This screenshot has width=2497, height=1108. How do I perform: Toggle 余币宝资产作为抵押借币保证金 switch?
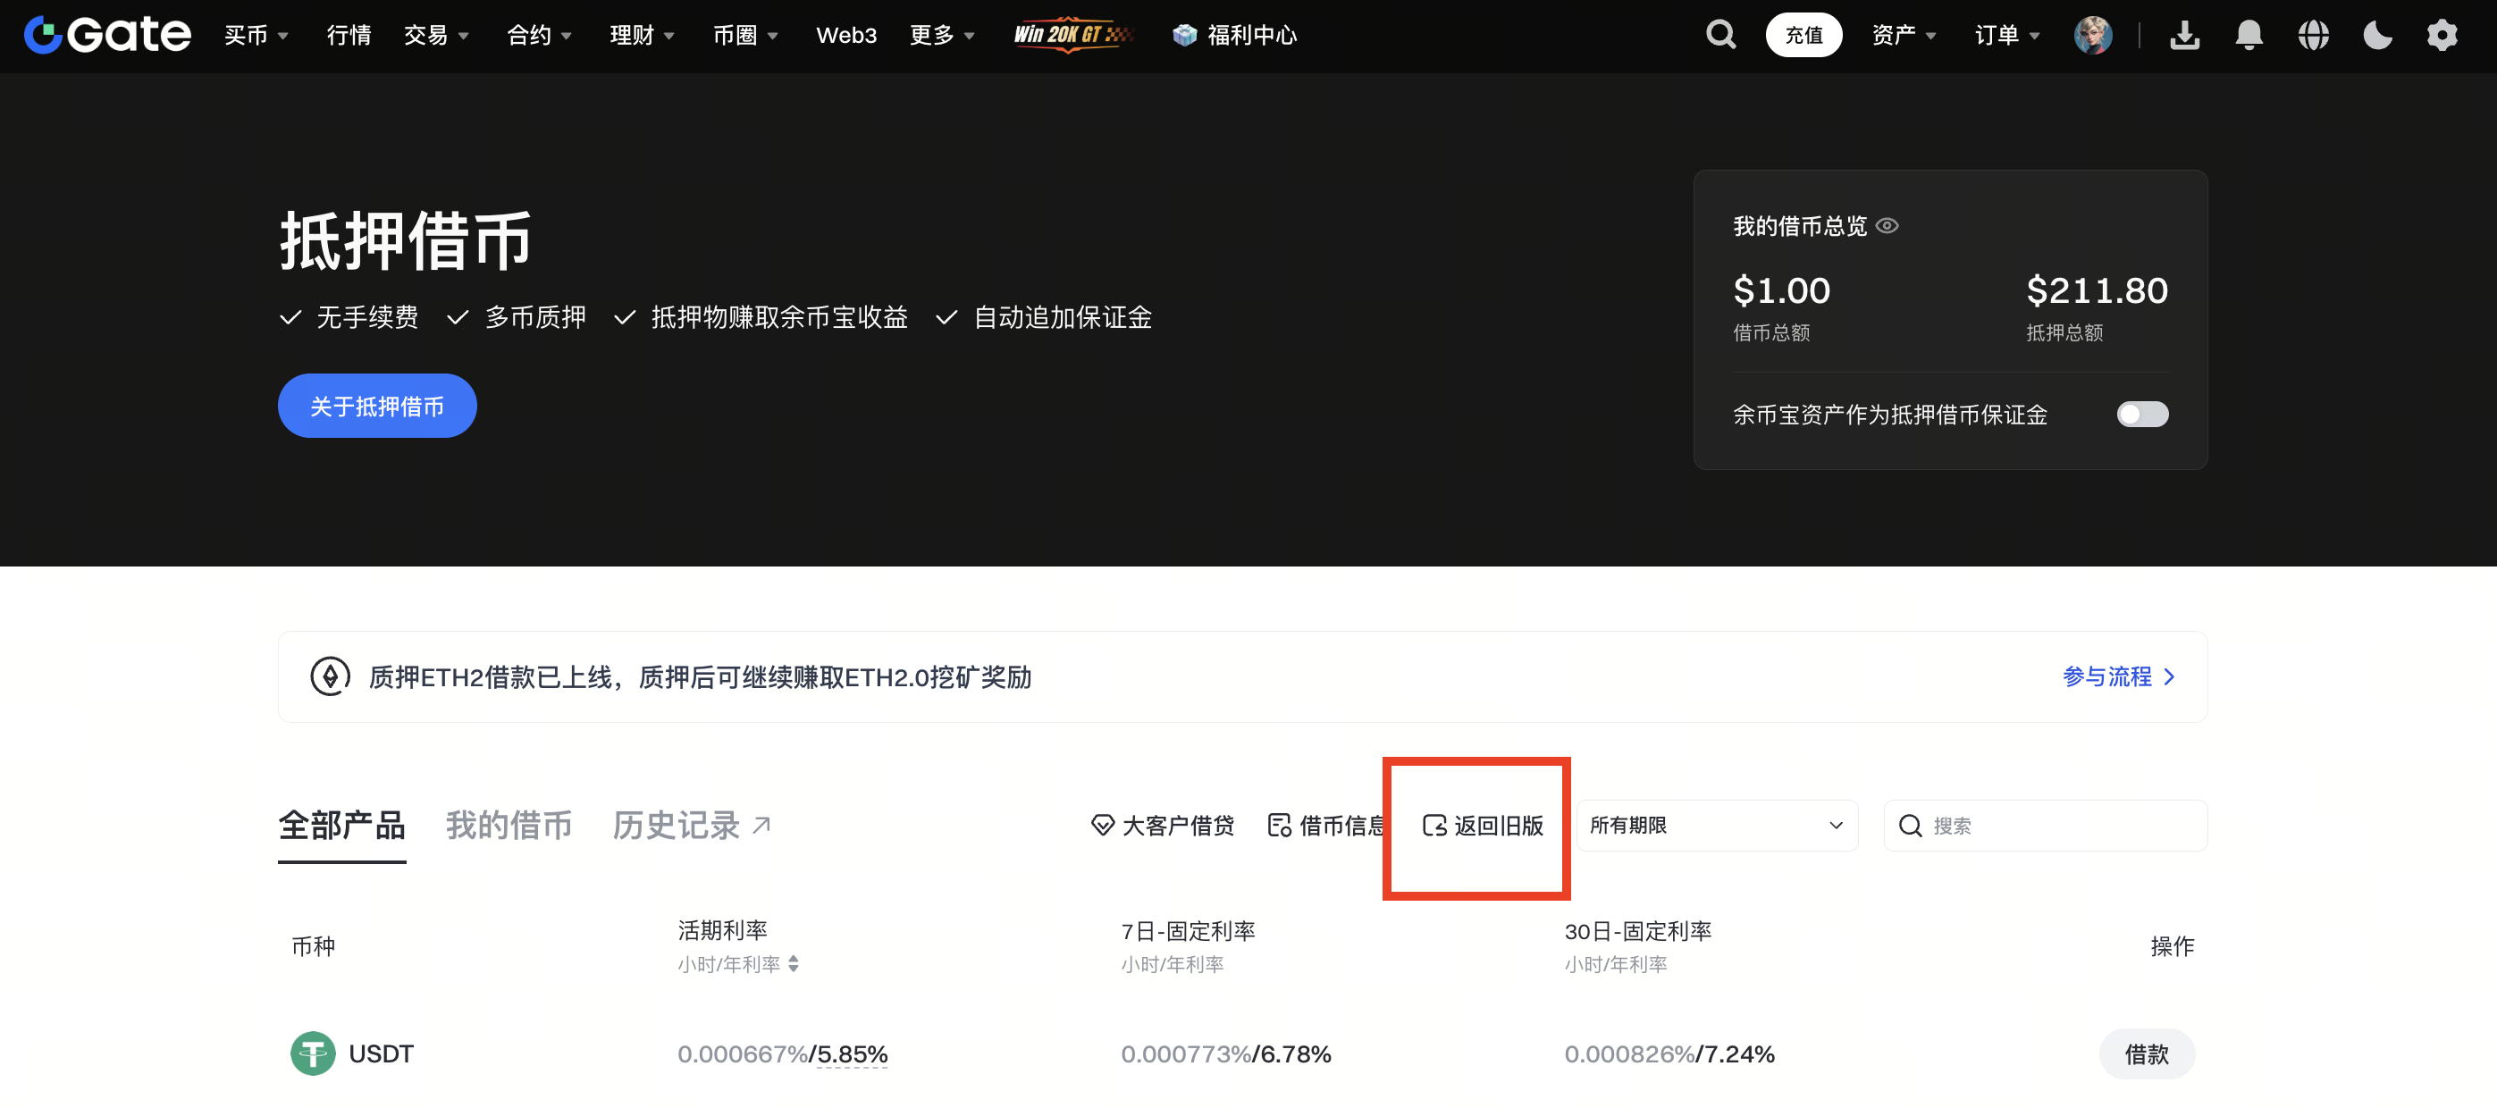[x=2141, y=415]
